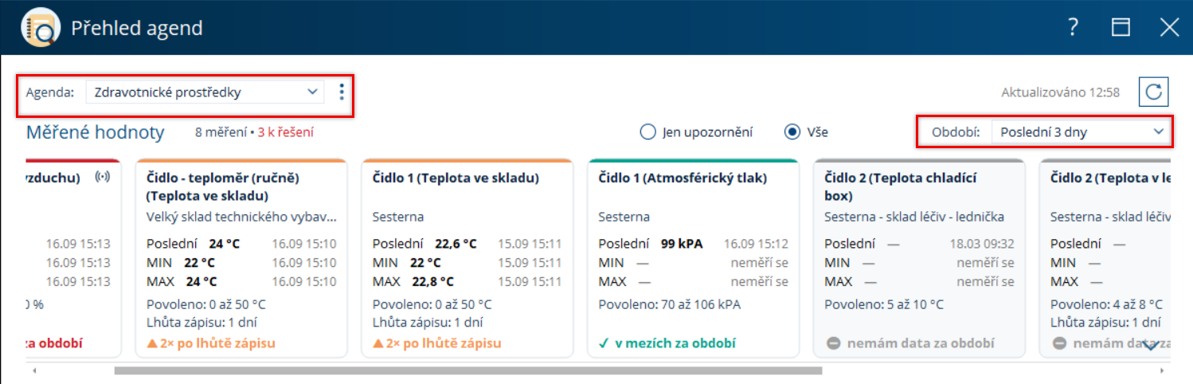The width and height of the screenshot is (1193, 384).
Task: Click the 3 k řešení red link
Action: pyautogui.click(x=285, y=132)
